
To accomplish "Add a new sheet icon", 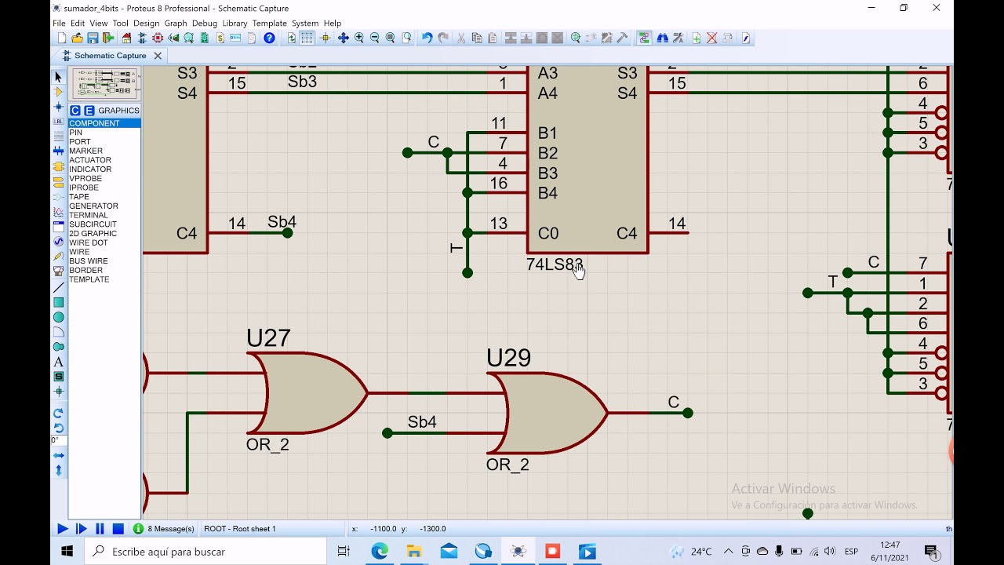I will [x=696, y=38].
